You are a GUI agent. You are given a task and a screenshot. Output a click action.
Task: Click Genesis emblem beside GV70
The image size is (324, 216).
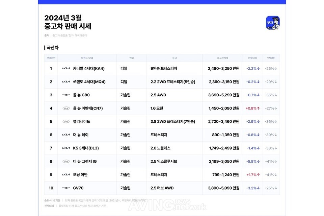pos(66,188)
